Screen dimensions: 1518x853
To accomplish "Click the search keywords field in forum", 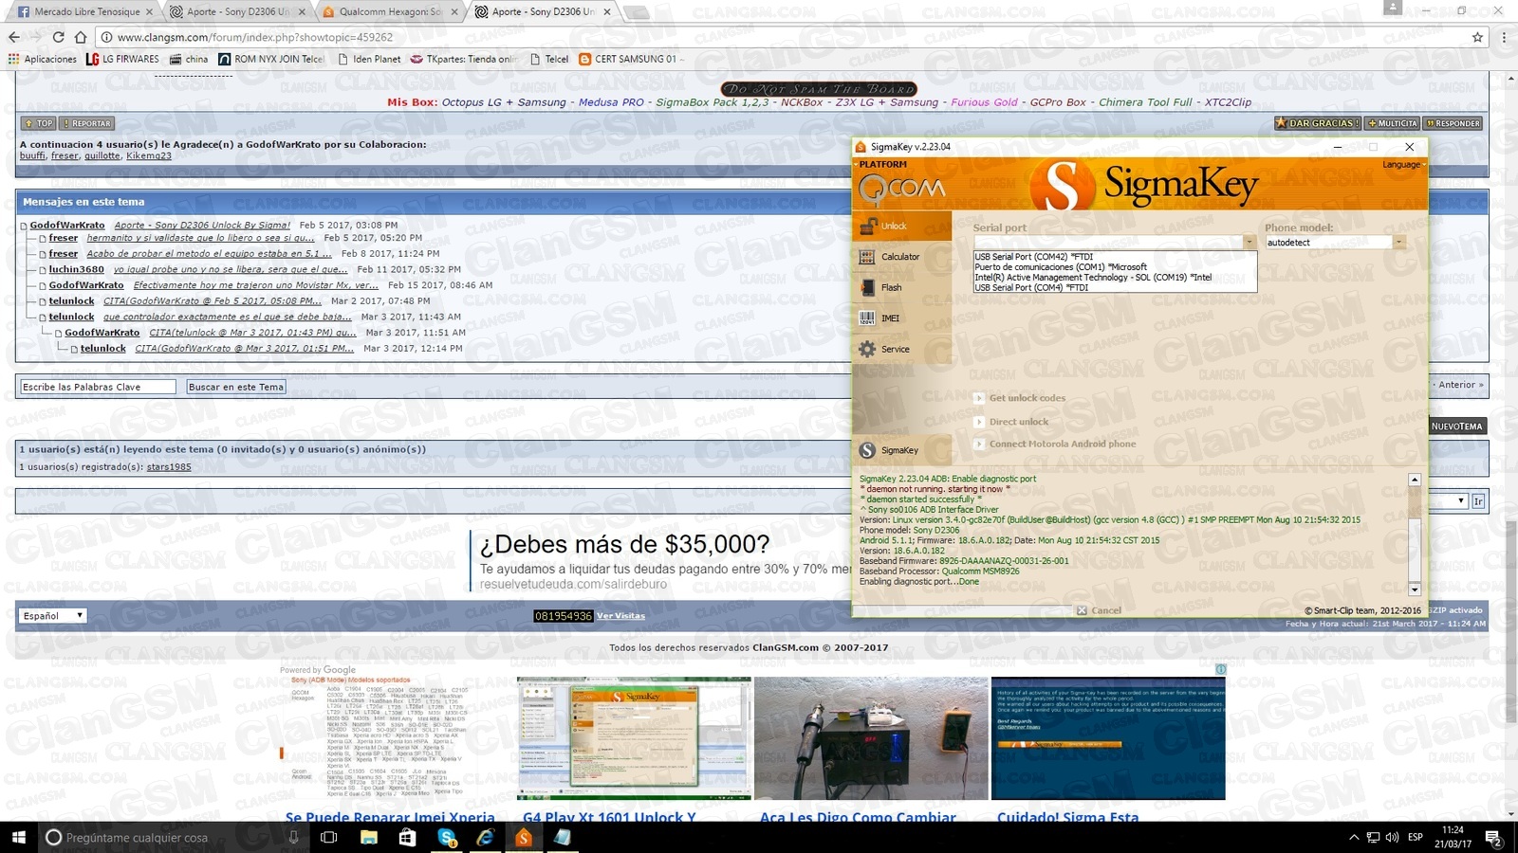I will pyautogui.click(x=98, y=387).
